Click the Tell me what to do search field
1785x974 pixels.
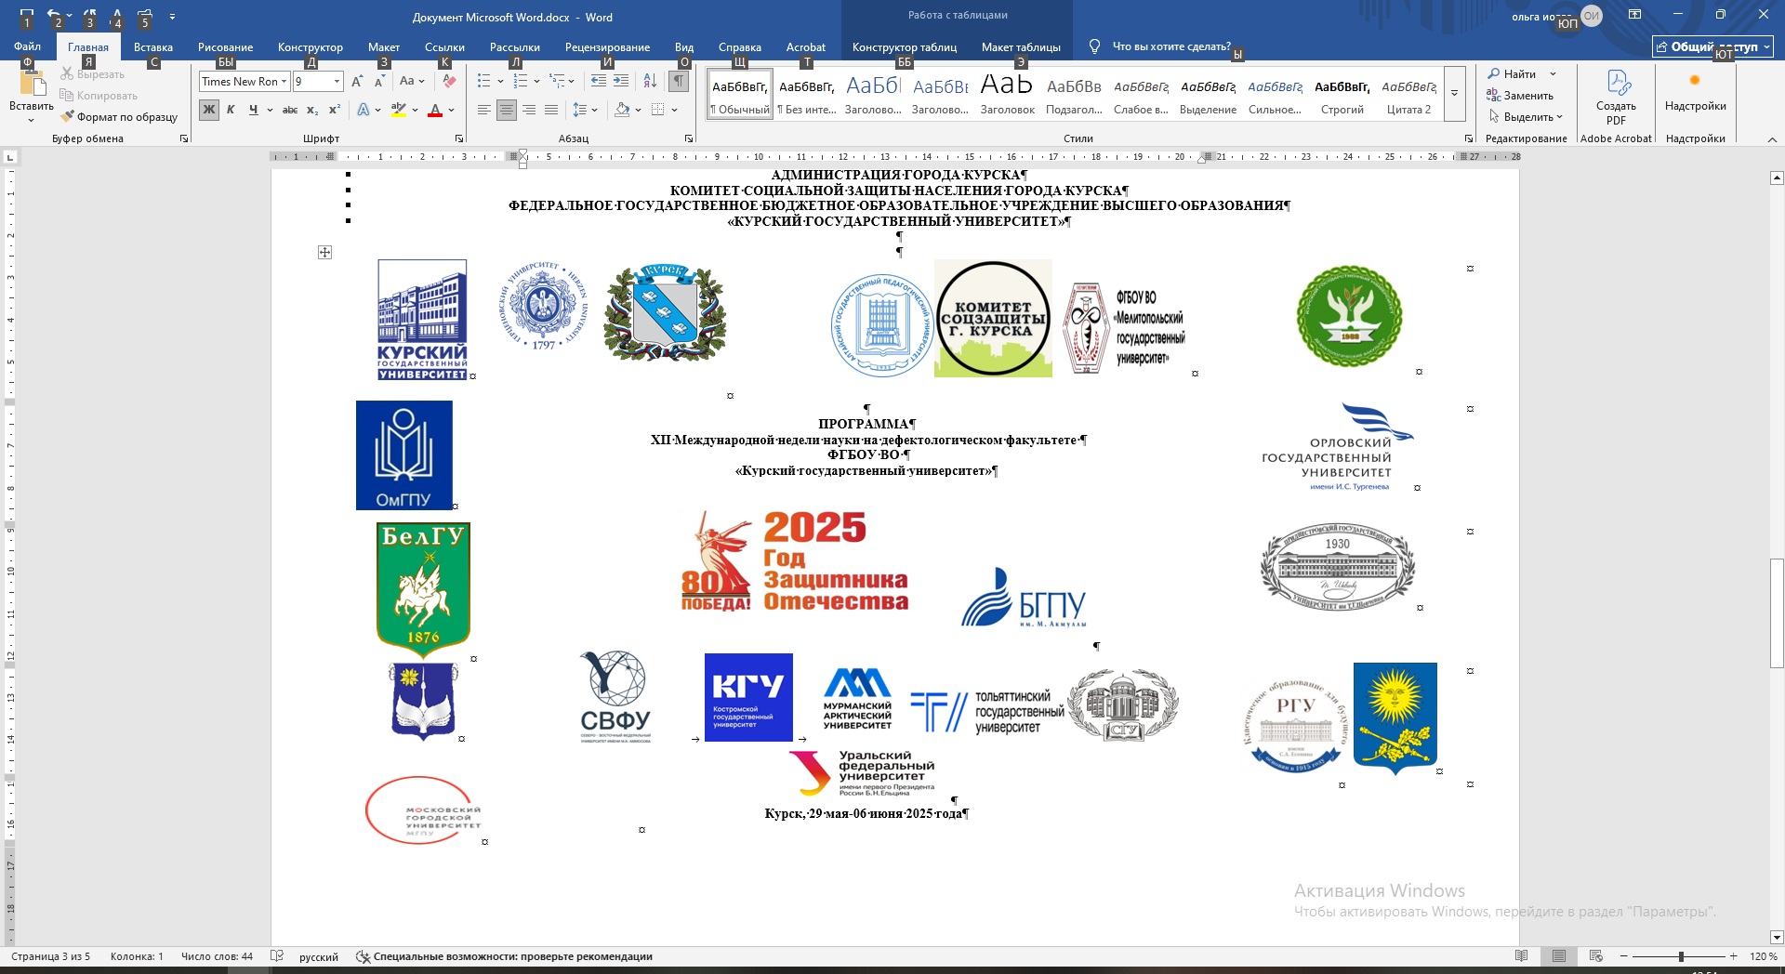[1170, 46]
